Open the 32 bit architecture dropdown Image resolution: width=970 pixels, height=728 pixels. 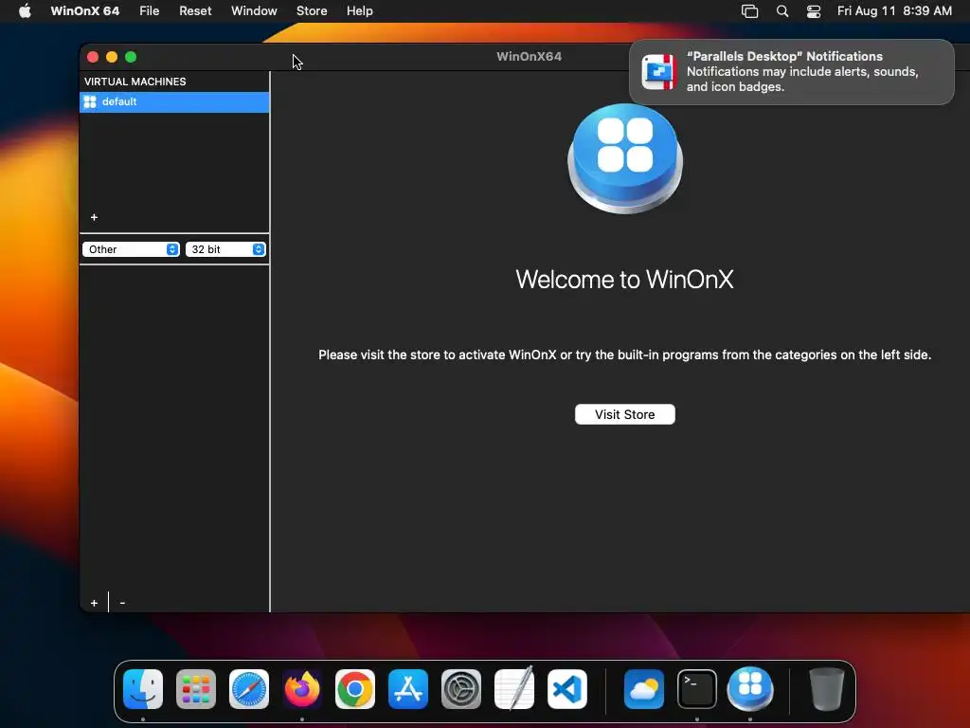225,249
